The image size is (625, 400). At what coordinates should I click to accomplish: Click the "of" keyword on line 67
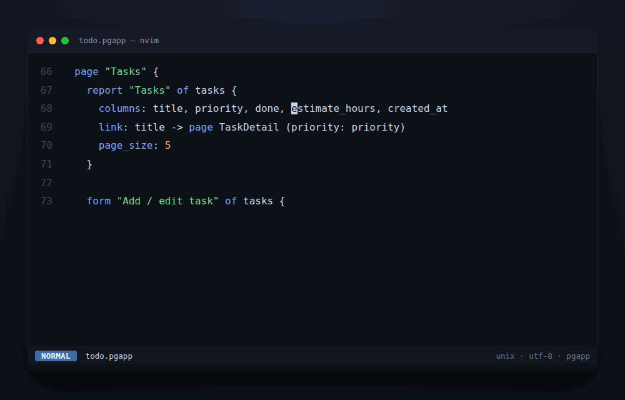click(182, 91)
